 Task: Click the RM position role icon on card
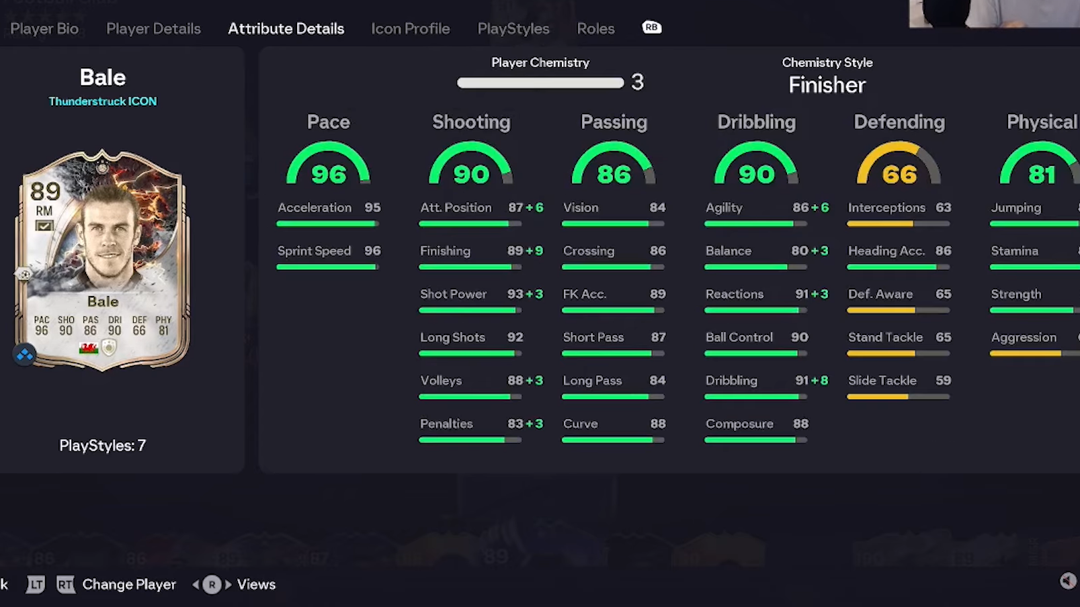pyautogui.click(x=44, y=226)
